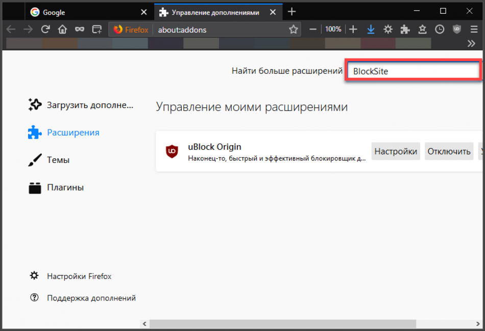Click the Найти больше расширений label
The width and height of the screenshot is (485, 331).
click(x=287, y=71)
